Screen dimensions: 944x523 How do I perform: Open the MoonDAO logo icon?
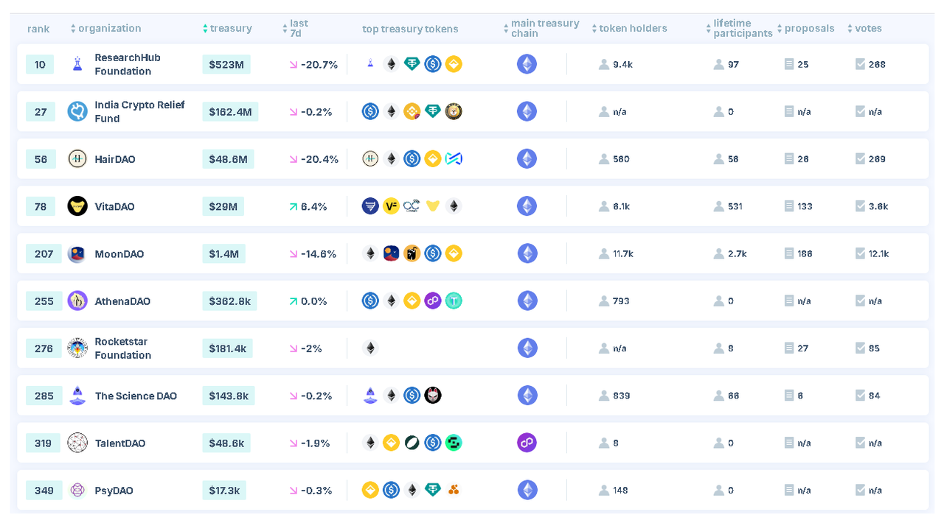point(77,253)
